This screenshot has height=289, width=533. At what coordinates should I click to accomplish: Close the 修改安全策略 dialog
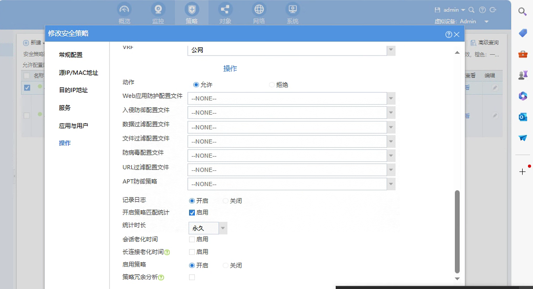point(456,35)
